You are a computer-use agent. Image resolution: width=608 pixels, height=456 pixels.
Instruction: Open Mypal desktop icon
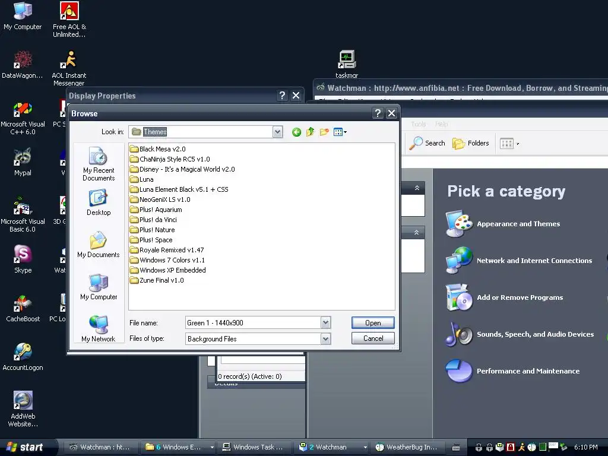click(23, 162)
